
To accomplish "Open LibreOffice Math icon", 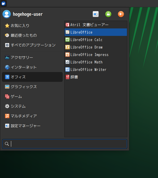I will click(x=67, y=62).
